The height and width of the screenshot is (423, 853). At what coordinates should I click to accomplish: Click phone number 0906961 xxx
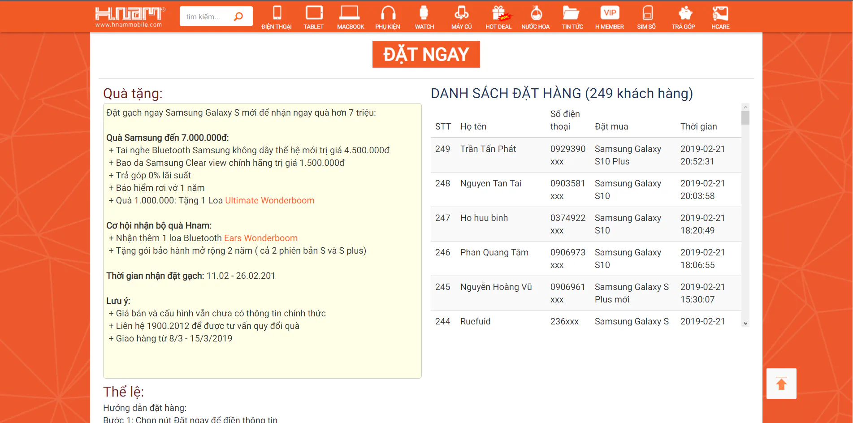[568, 293]
